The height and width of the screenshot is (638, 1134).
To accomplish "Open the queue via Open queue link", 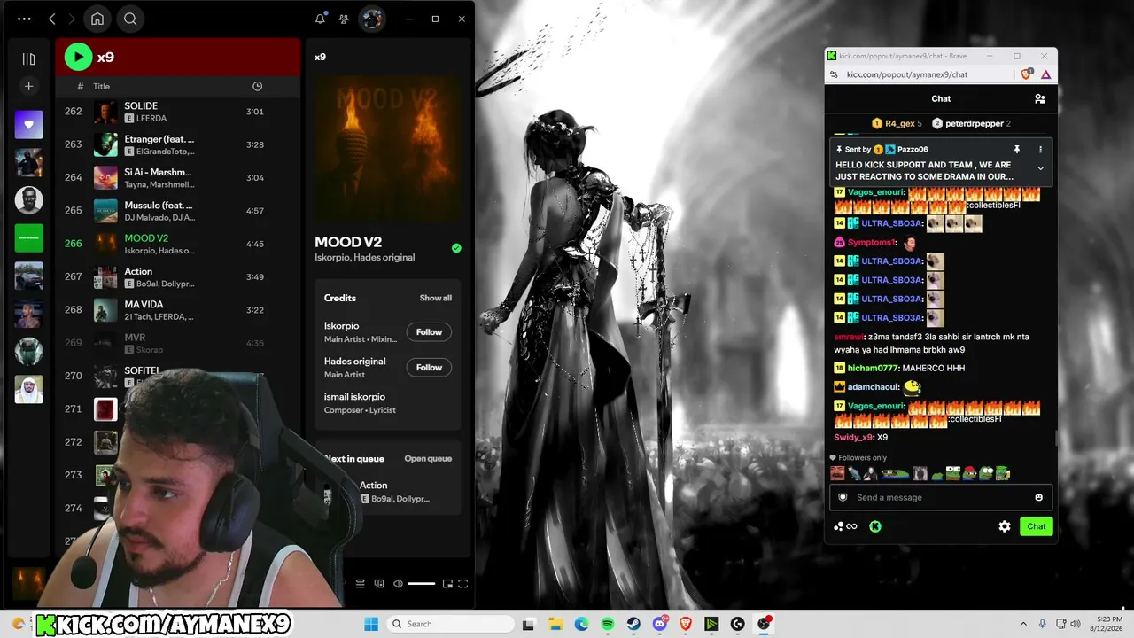I will [x=428, y=458].
